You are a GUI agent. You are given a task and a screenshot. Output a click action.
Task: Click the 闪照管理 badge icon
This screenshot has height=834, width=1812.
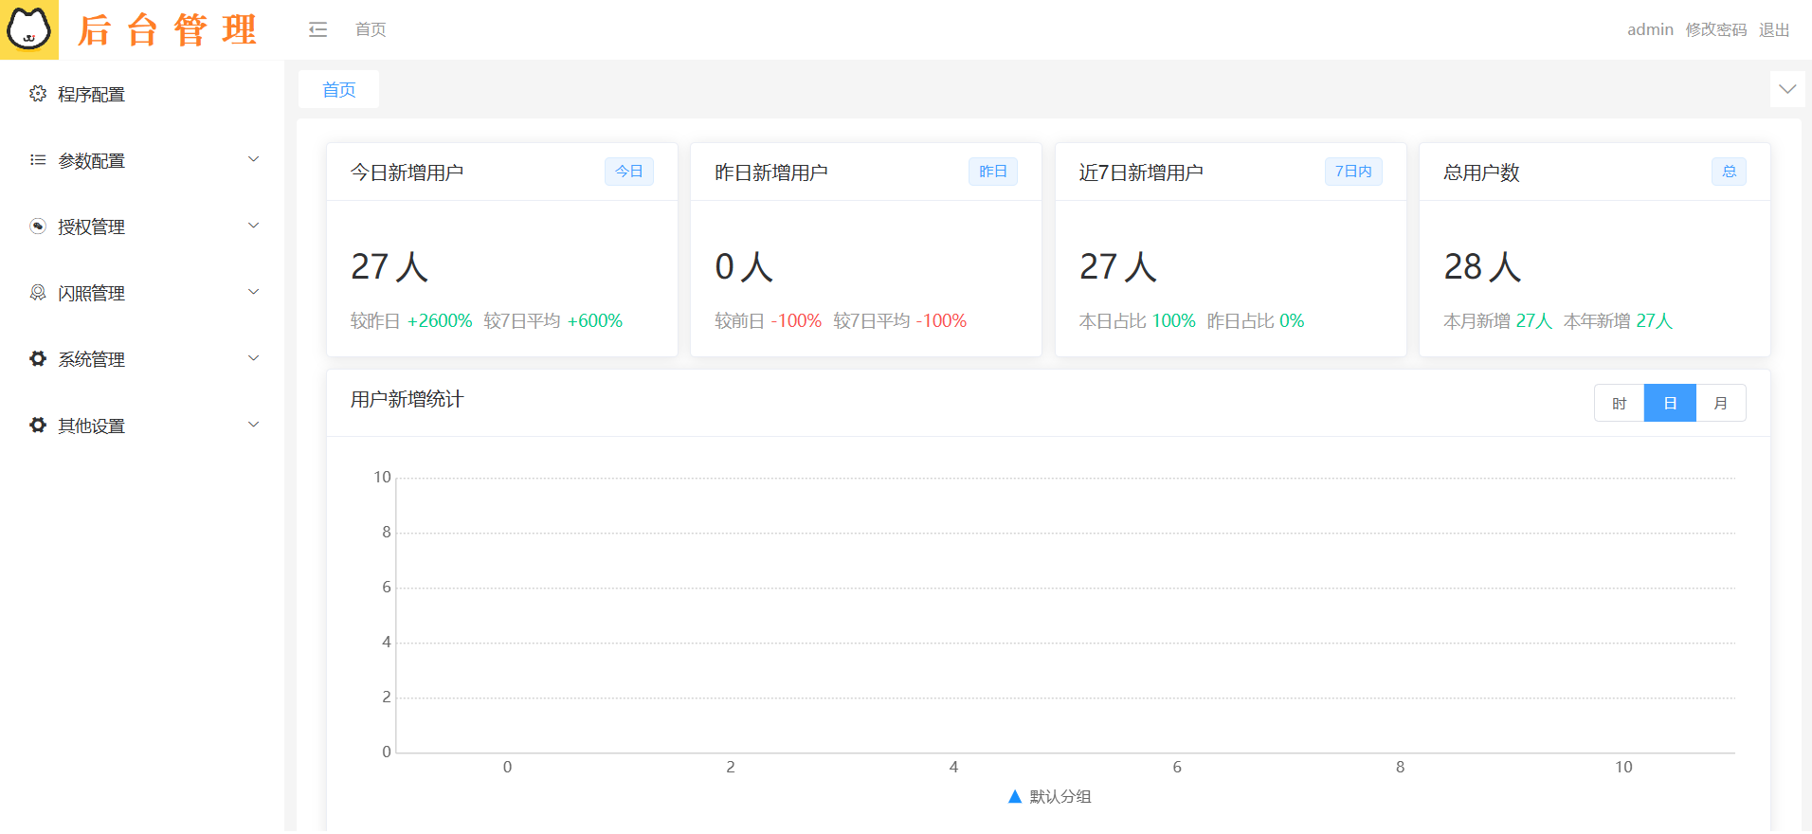click(x=38, y=293)
